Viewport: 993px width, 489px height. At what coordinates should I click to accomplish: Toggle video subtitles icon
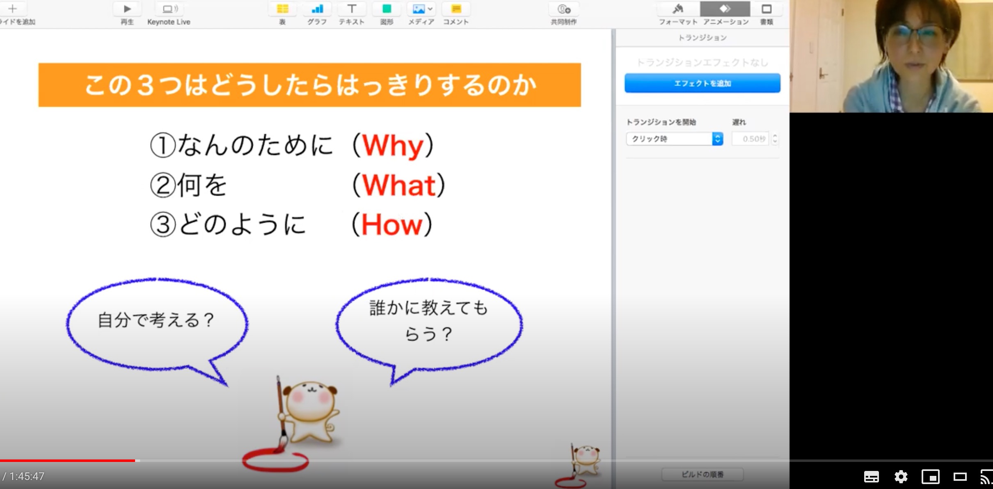click(x=872, y=477)
